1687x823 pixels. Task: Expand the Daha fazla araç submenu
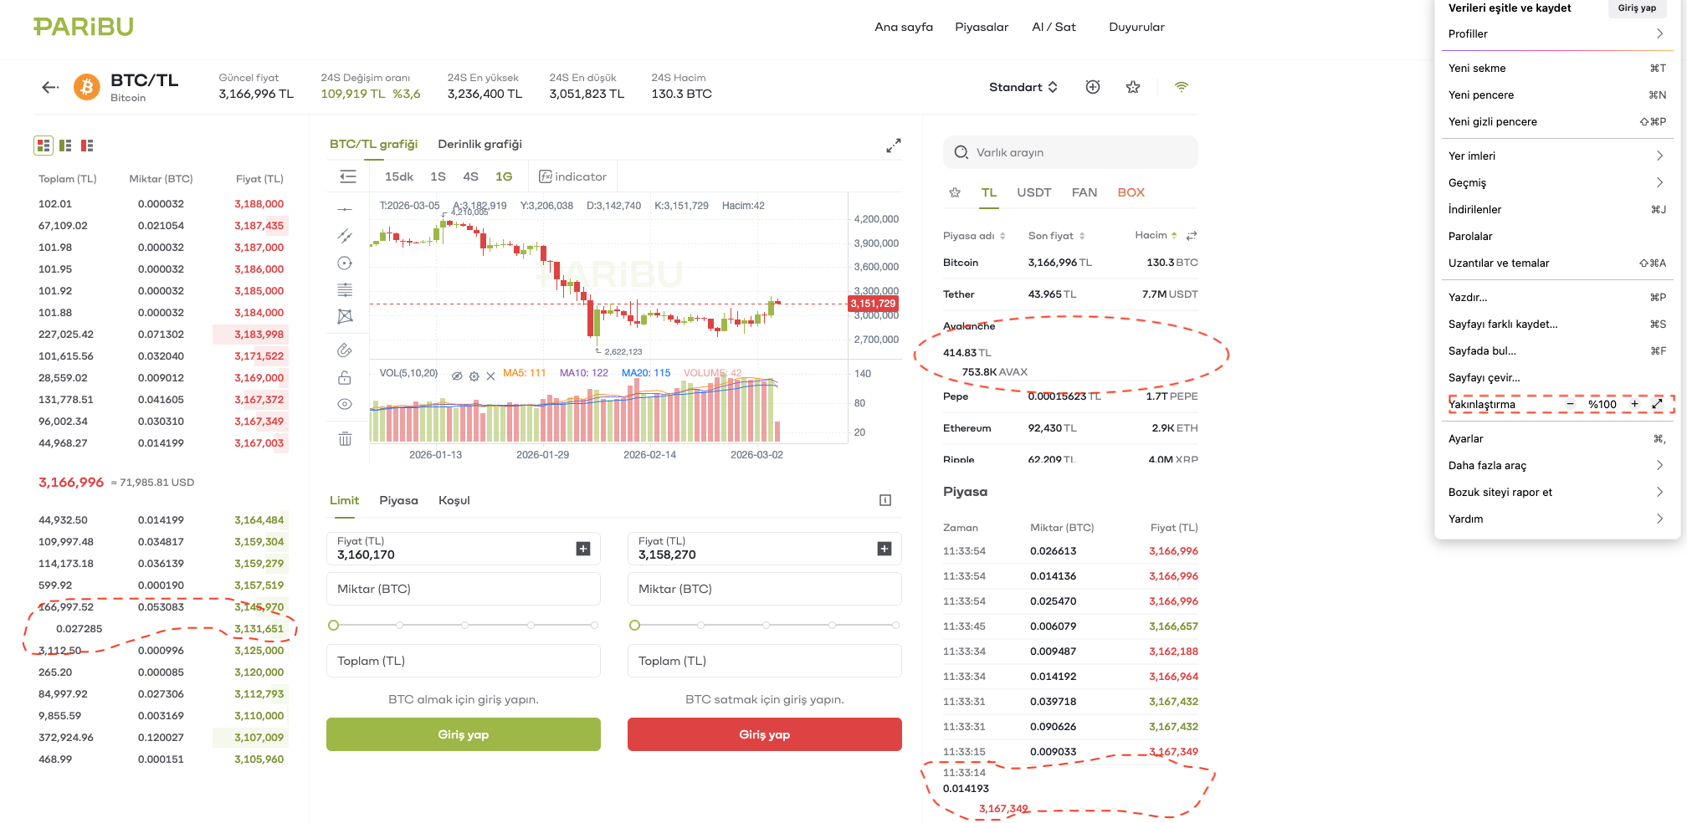(x=1659, y=466)
